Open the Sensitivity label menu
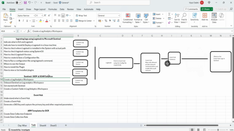This screenshot has height=131, width=234. [x=195, y=18]
